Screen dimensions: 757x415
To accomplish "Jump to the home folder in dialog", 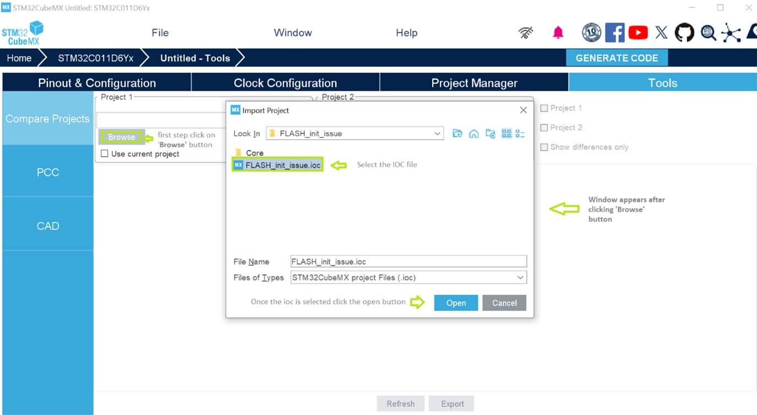I will [473, 134].
